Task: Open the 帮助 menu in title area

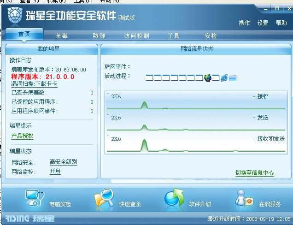Action: [281, 23]
